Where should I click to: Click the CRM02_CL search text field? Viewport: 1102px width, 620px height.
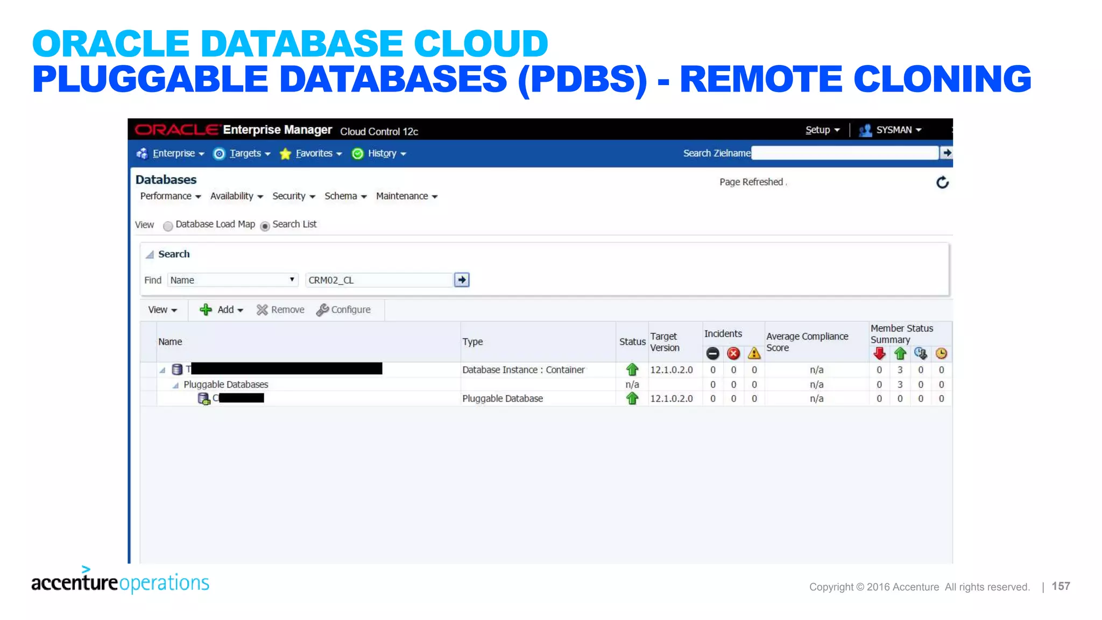[379, 280]
